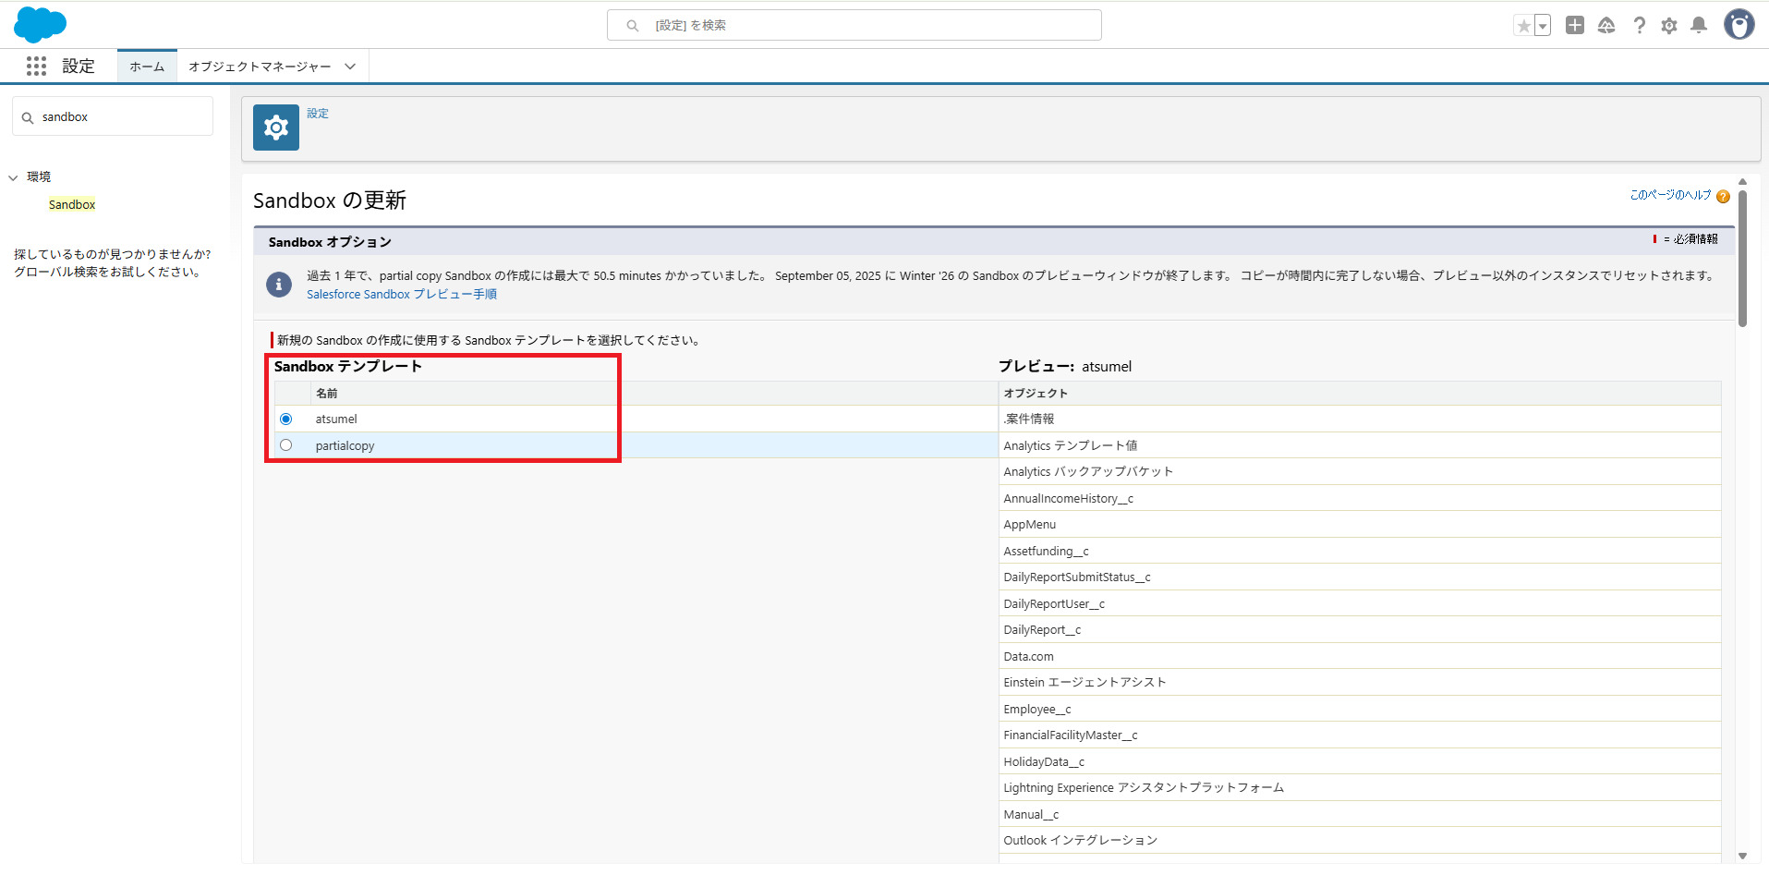Click the user profile avatar
1769x875 pixels.
(1739, 25)
